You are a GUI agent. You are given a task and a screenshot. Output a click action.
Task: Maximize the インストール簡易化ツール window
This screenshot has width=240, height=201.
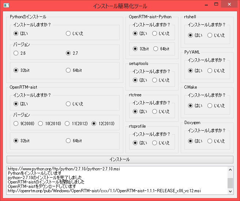pos(216,4)
